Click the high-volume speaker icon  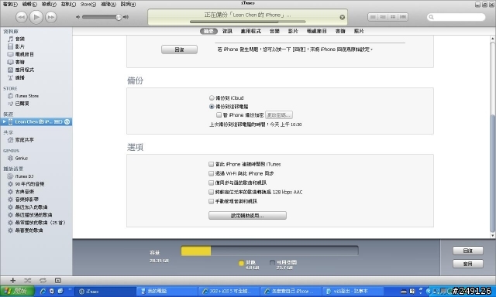point(126,17)
